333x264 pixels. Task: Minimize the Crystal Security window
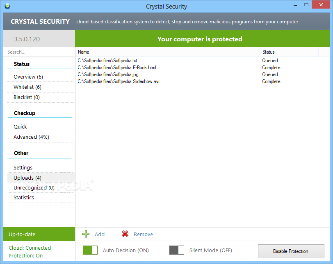[295, 5]
